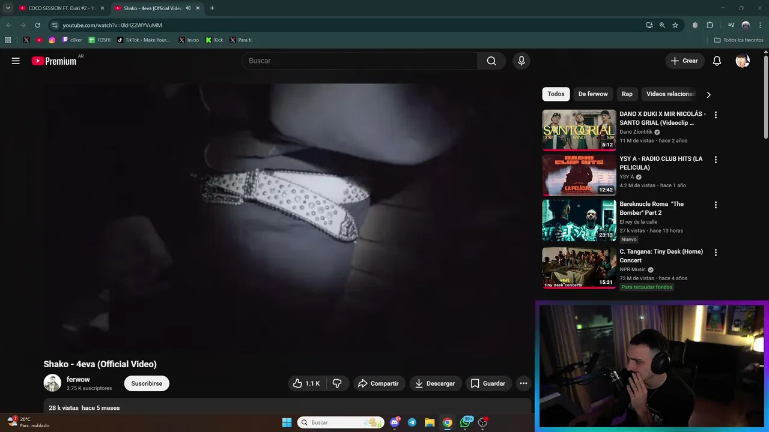
Task: Open more actions for the video
Action: click(523, 383)
